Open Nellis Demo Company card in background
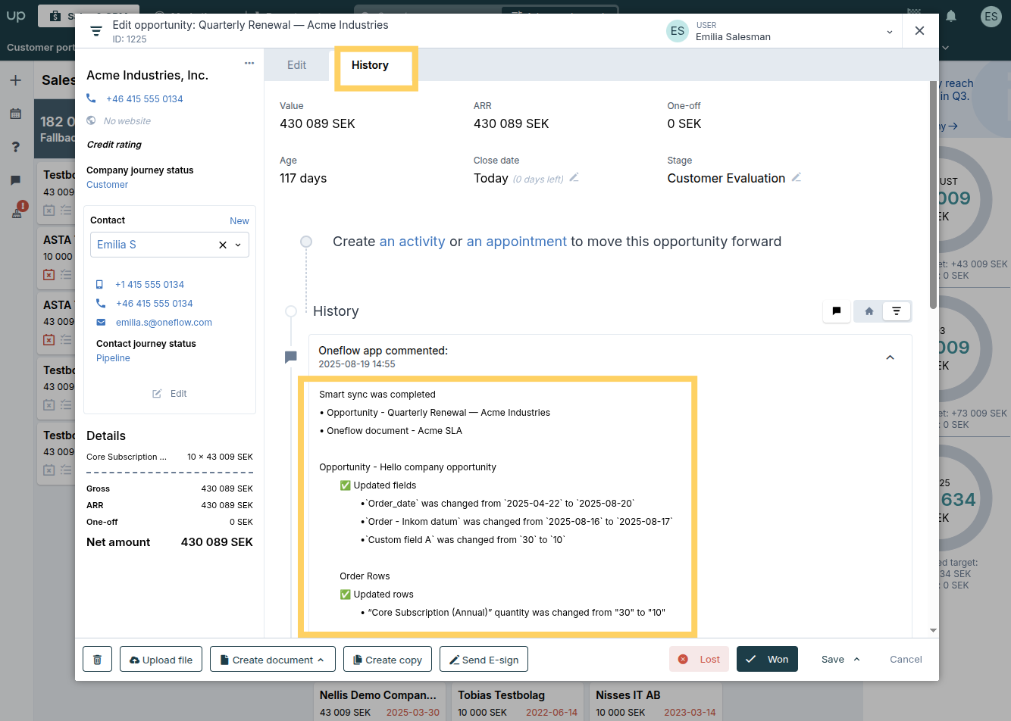 pyautogui.click(x=380, y=703)
